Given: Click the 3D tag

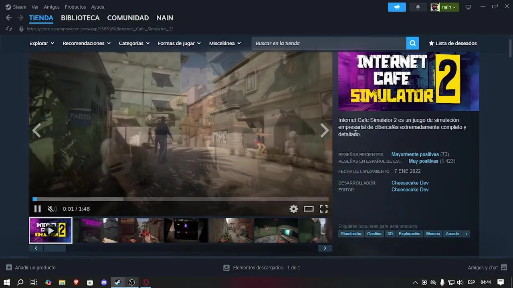Looking at the screenshot, I should pyautogui.click(x=390, y=234).
